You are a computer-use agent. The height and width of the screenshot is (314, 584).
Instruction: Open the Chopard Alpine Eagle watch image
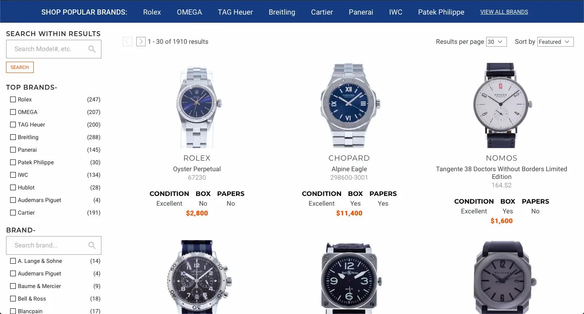349,105
